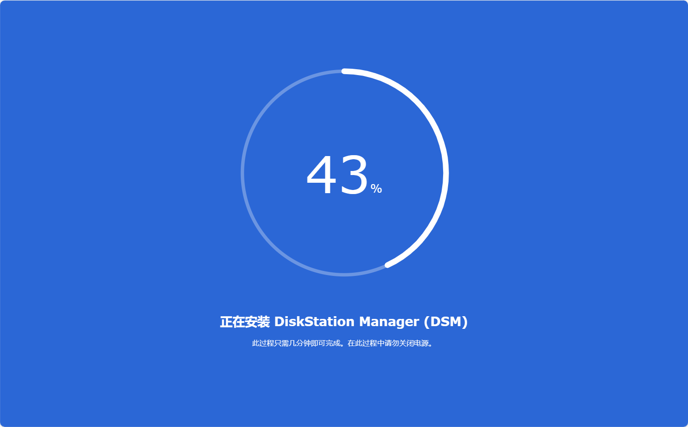
Task: Click the word Manager in heading
Action: [x=389, y=322]
